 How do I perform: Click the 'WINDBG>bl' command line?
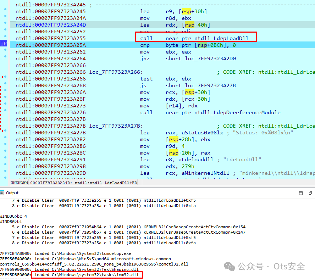[11, 222]
